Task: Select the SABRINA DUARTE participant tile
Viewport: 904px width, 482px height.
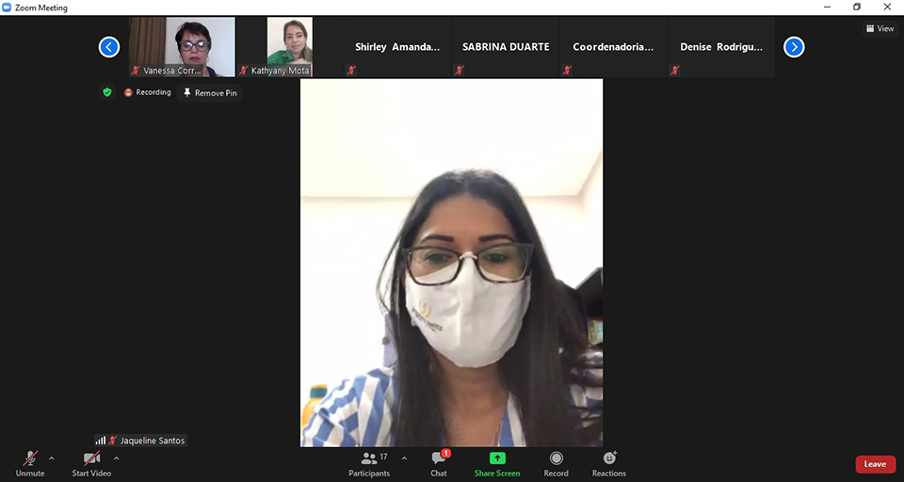Action: click(x=506, y=47)
